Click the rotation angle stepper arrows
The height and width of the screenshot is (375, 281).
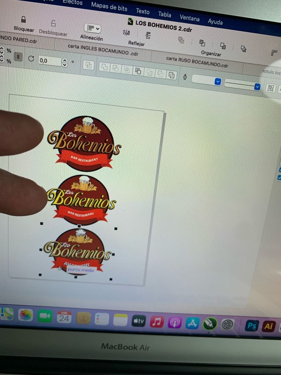point(65,63)
